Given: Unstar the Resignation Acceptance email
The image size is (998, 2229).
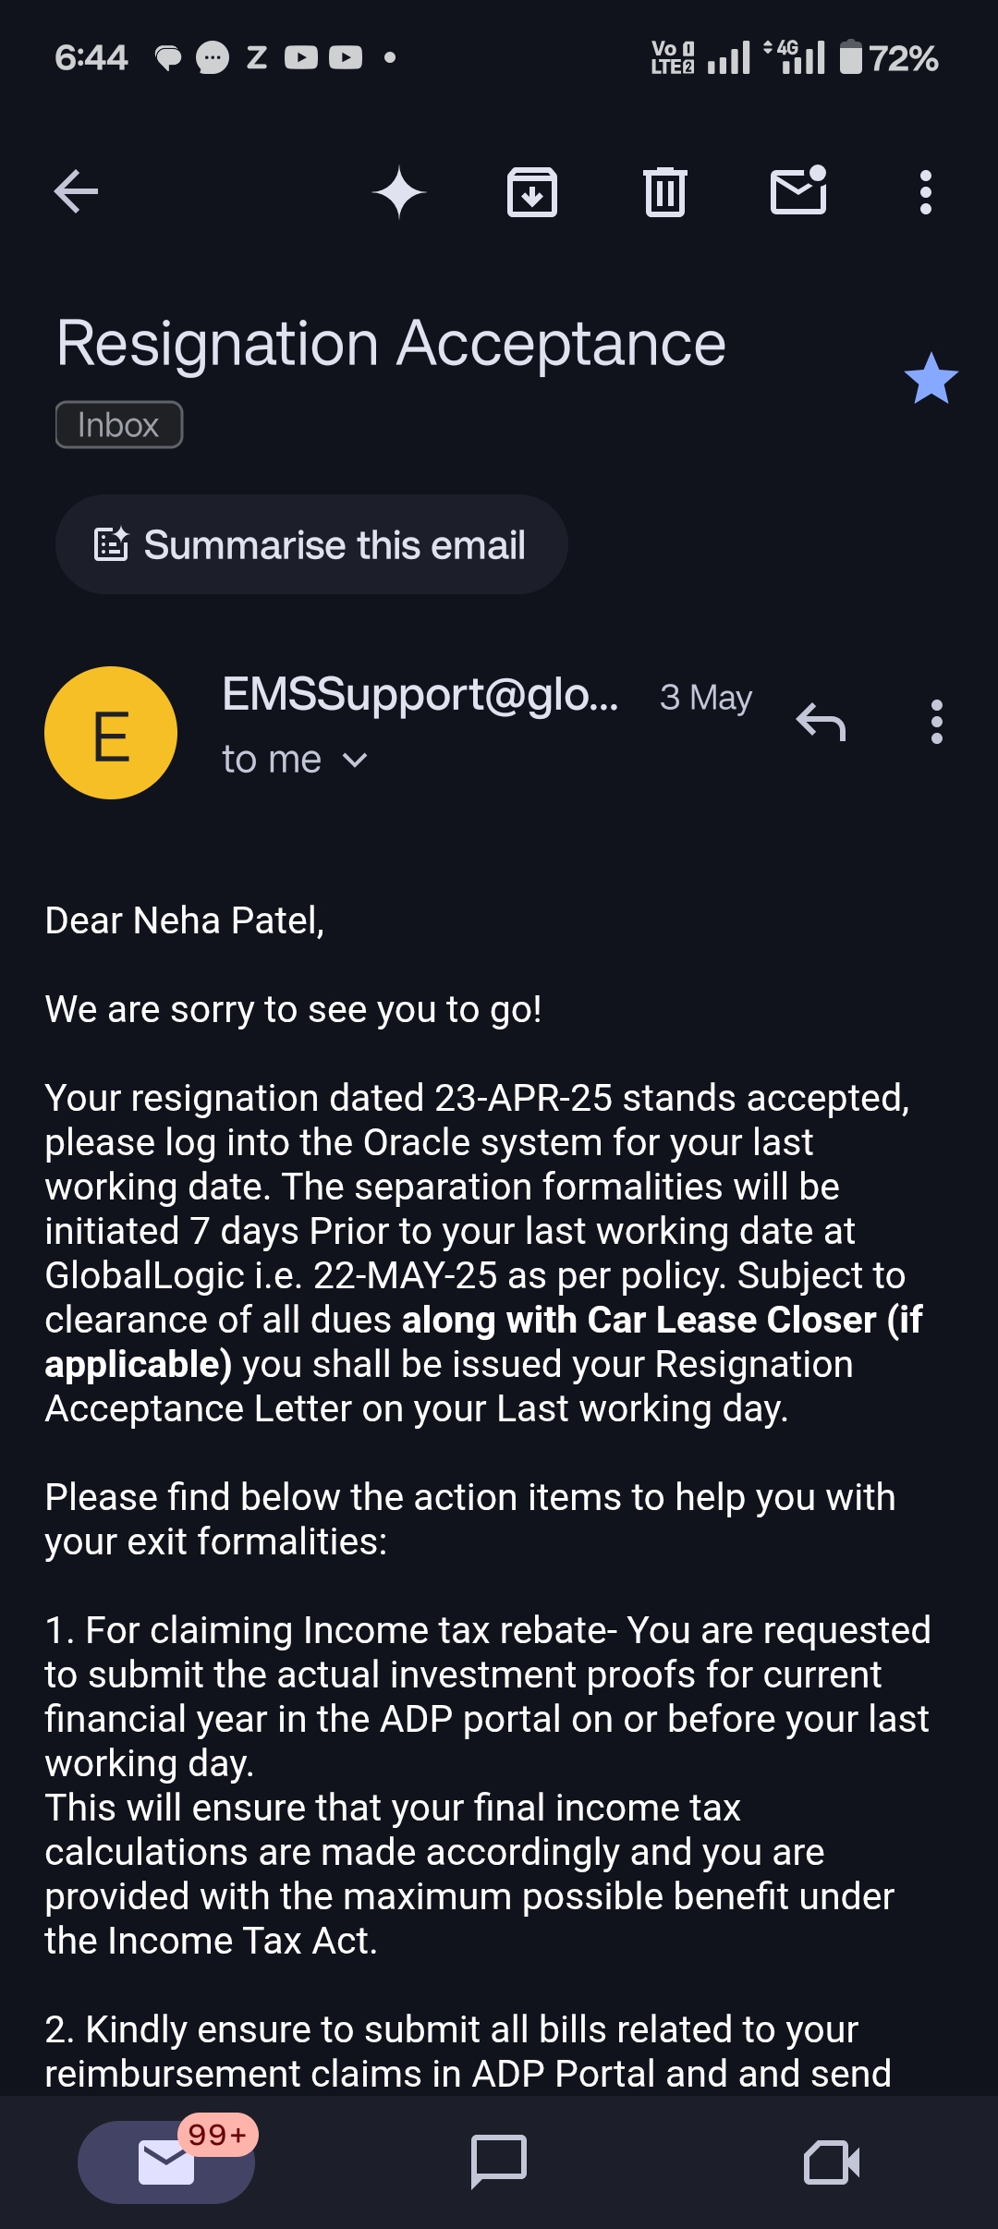Looking at the screenshot, I should (x=931, y=379).
